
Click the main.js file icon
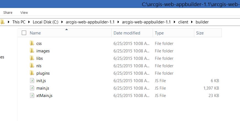point(32,88)
